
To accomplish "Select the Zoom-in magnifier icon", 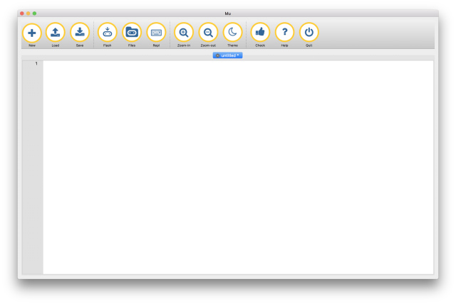I will pos(184,33).
